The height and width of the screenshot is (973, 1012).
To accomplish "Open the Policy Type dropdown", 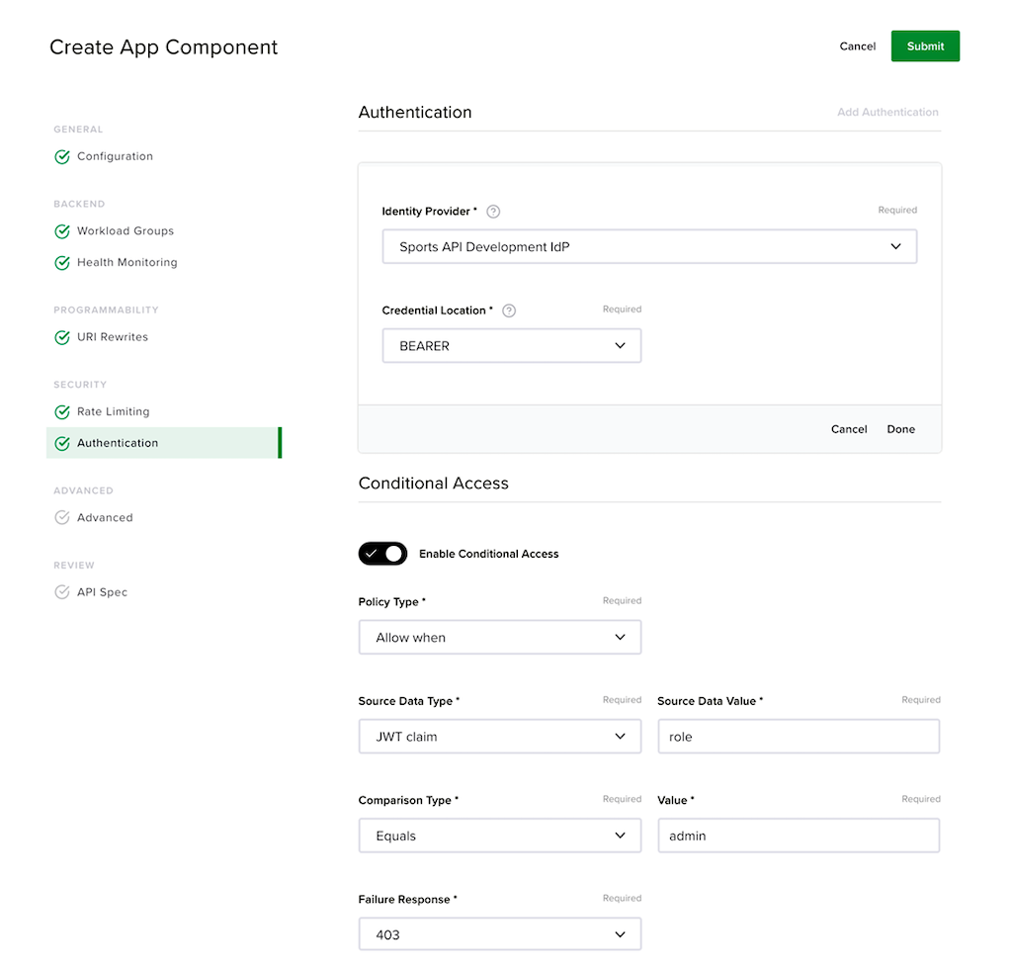I will (x=499, y=637).
